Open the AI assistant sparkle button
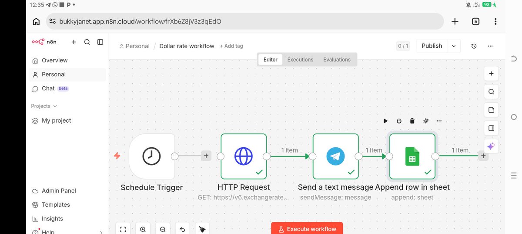The height and width of the screenshot is (234, 522). tap(491, 146)
